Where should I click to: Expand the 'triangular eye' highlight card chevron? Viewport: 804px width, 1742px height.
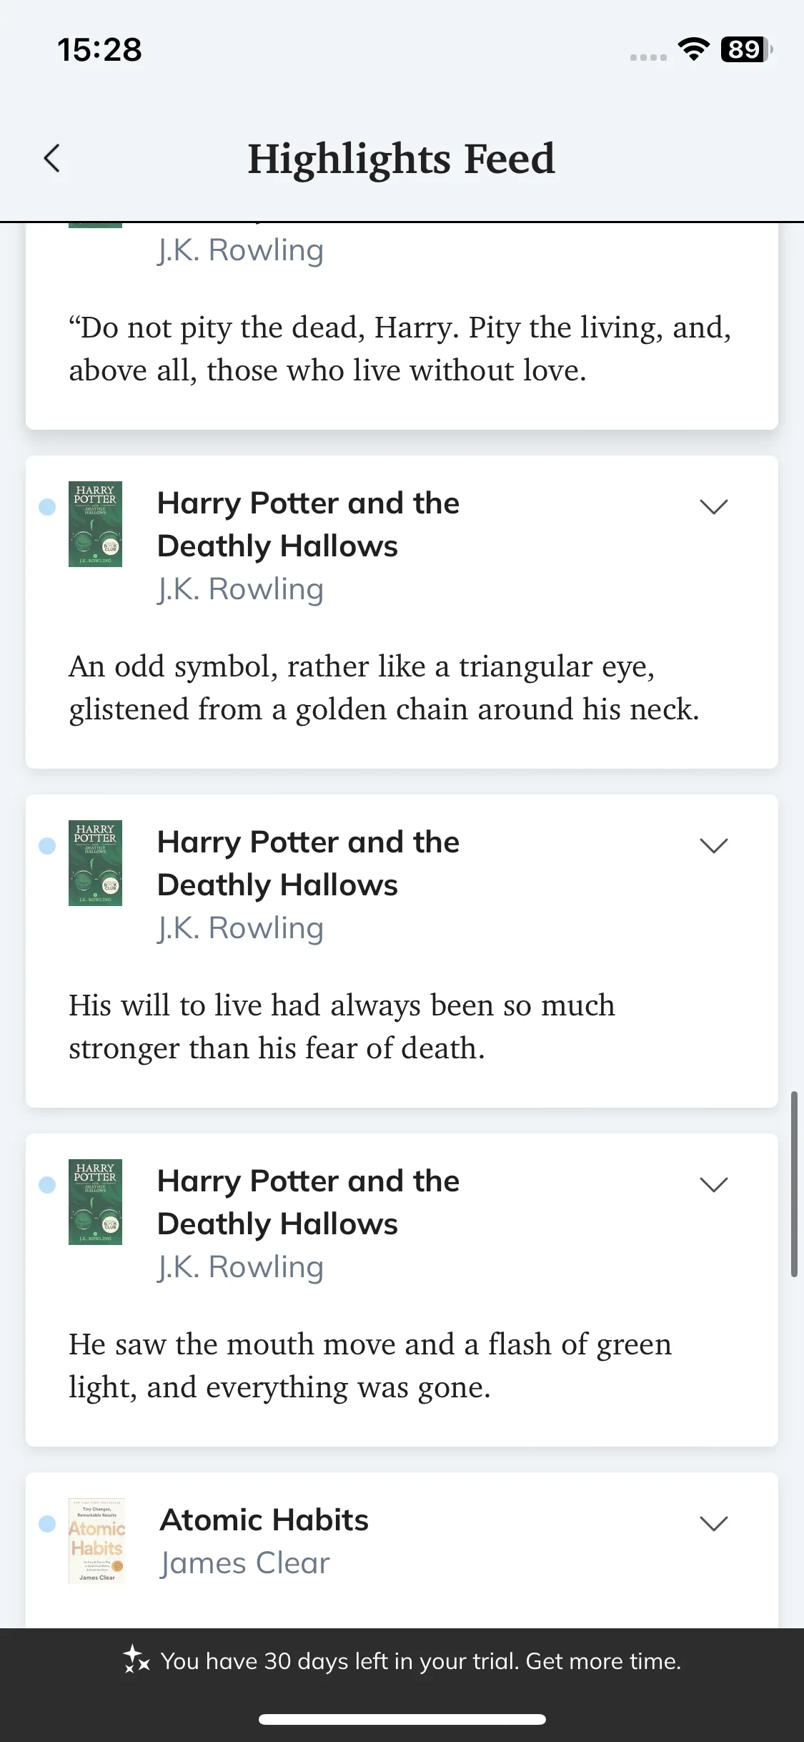(x=713, y=506)
